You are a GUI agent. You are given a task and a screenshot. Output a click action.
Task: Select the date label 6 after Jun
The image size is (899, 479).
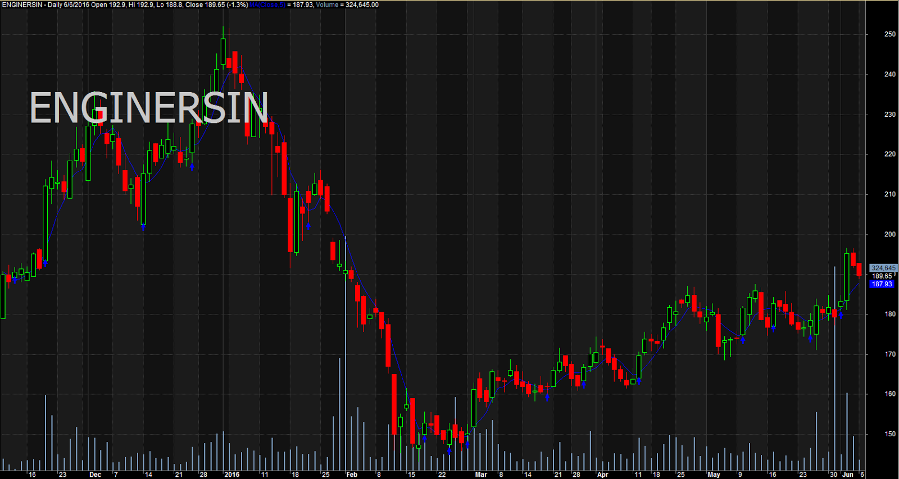pos(862,475)
